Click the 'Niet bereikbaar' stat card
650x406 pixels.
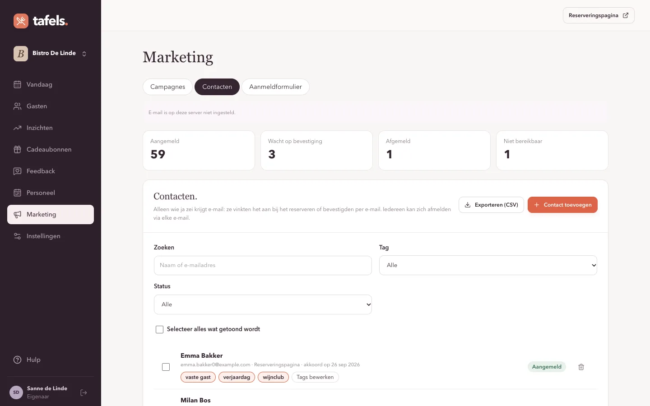tap(552, 150)
